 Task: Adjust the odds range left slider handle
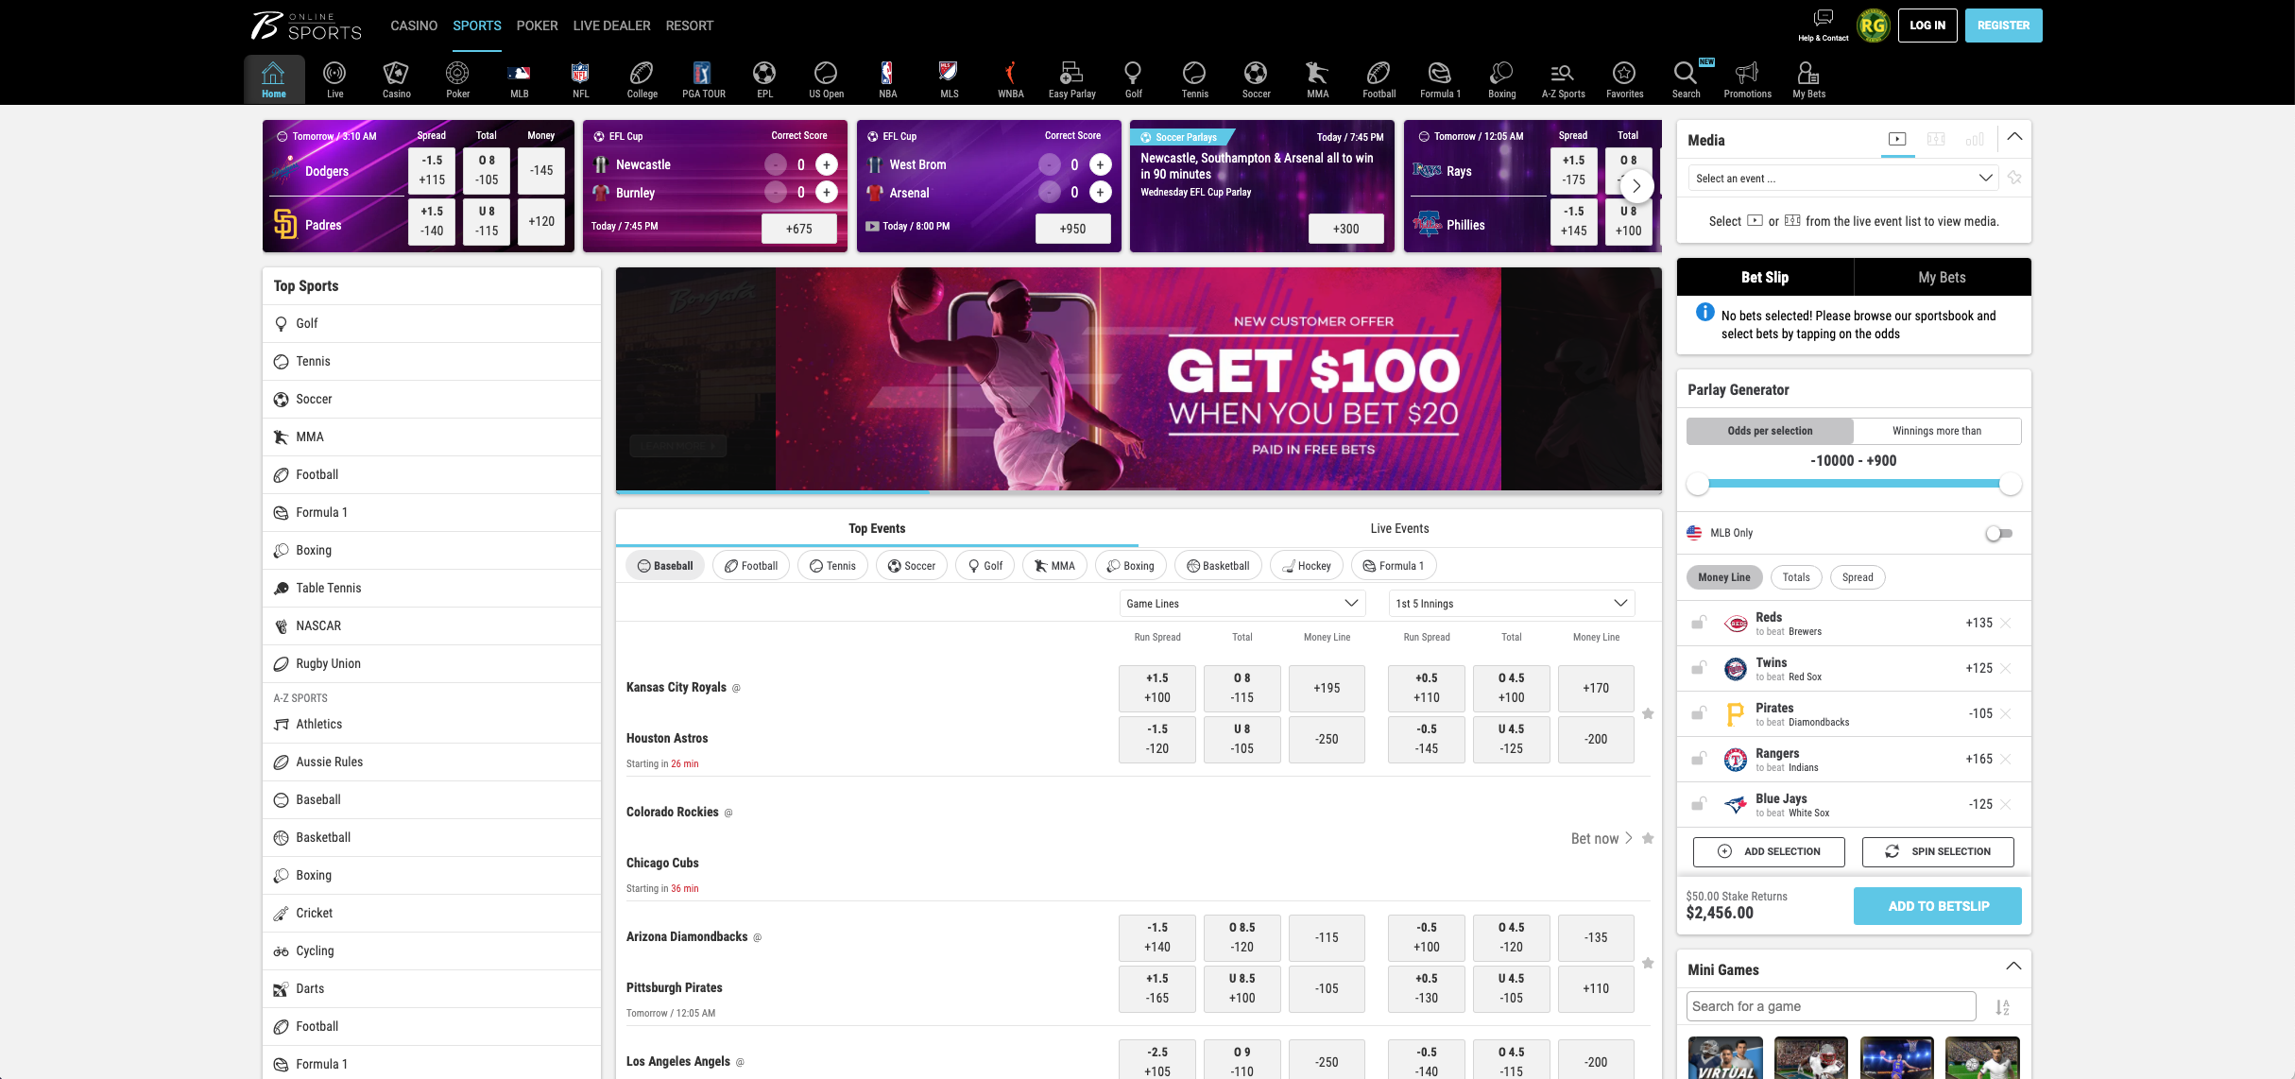1698,484
